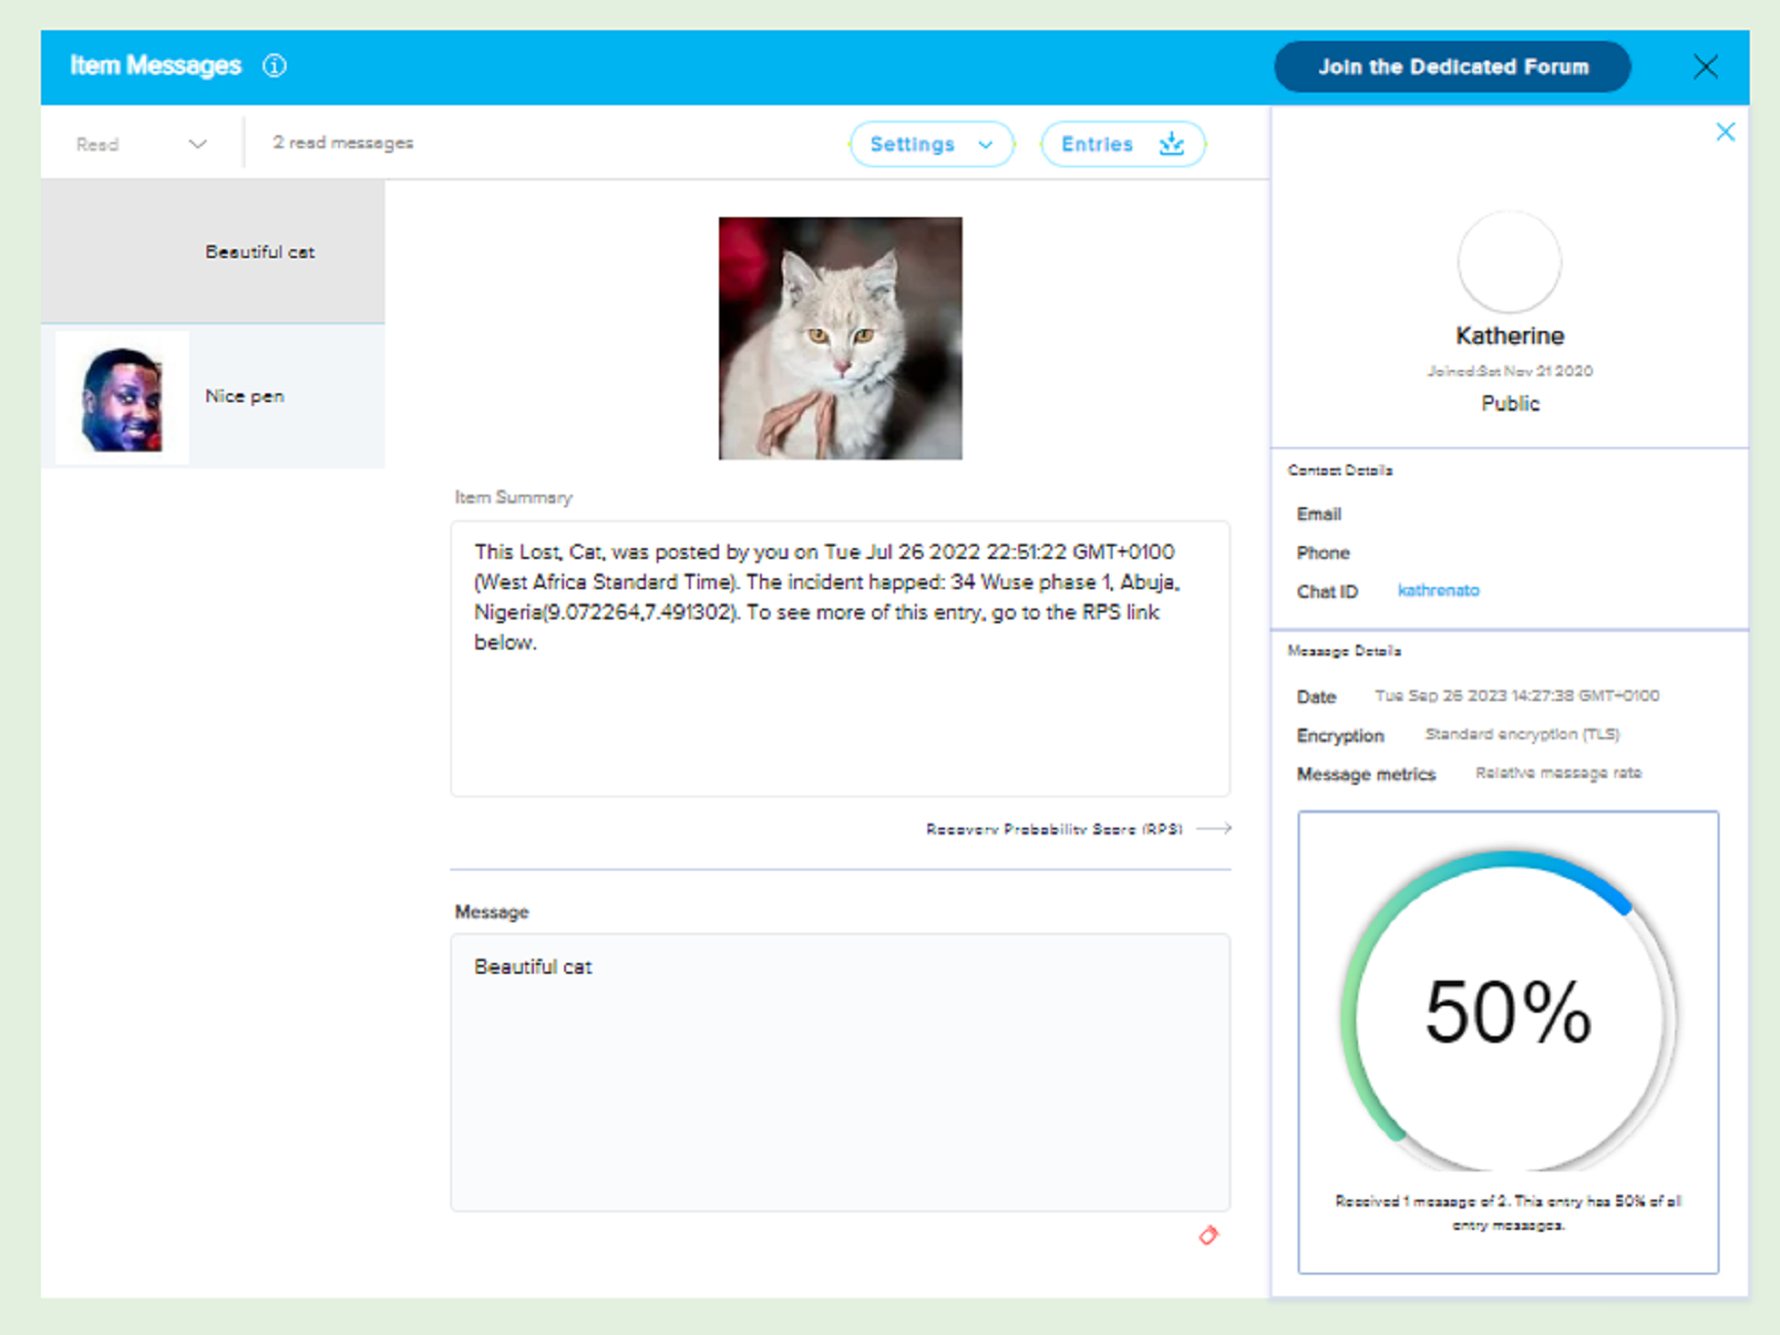Click the 2 read messages count
The image size is (1780, 1335).
(343, 143)
